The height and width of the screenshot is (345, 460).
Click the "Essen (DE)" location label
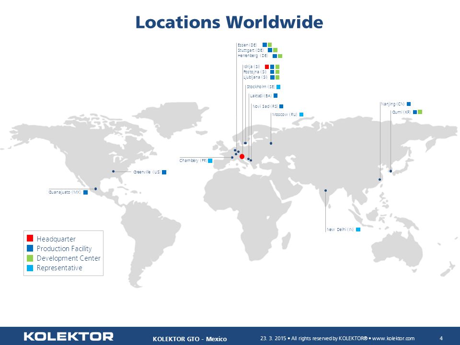pyautogui.click(x=247, y=45)
